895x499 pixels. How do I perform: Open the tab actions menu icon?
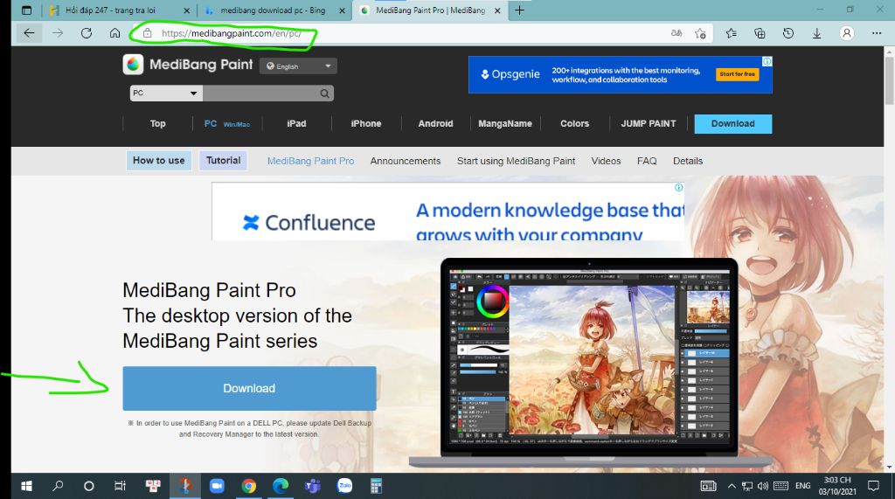tap(26, 10)
